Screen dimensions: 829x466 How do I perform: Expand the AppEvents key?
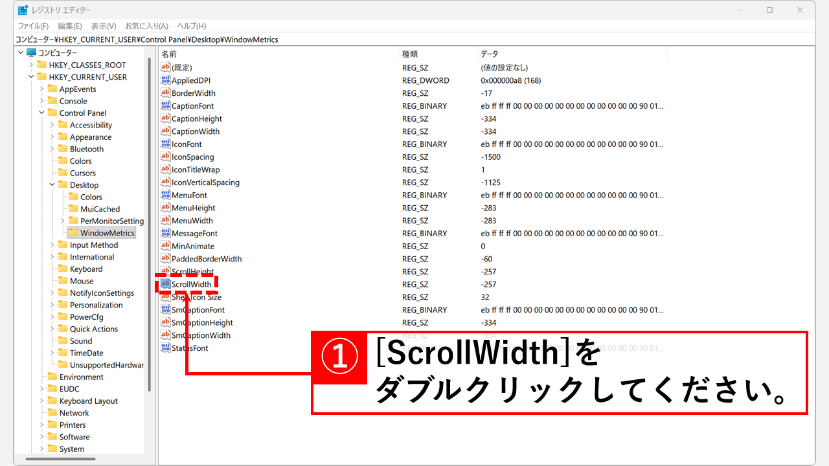pyautogui.click(x=42, y=89)
